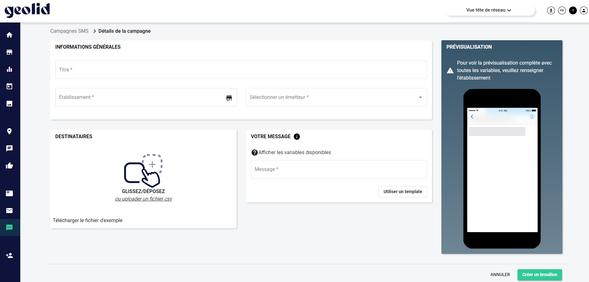The height and width of the screenshot is (282, 589).
Task: Open the envelope mail sidebar icon
Action: [9, 211]
